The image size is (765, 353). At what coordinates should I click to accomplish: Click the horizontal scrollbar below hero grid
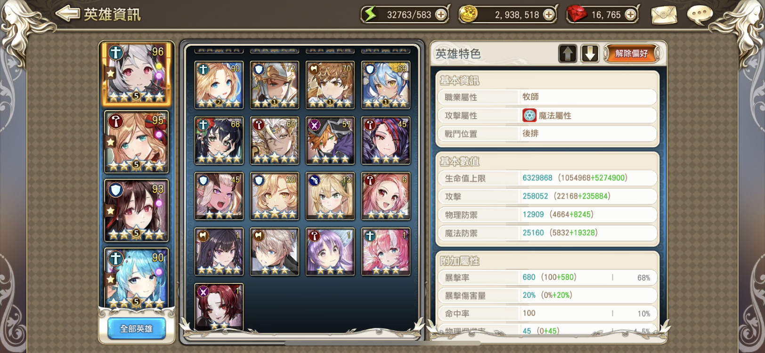pyautogui.click(x=382, y=343)
